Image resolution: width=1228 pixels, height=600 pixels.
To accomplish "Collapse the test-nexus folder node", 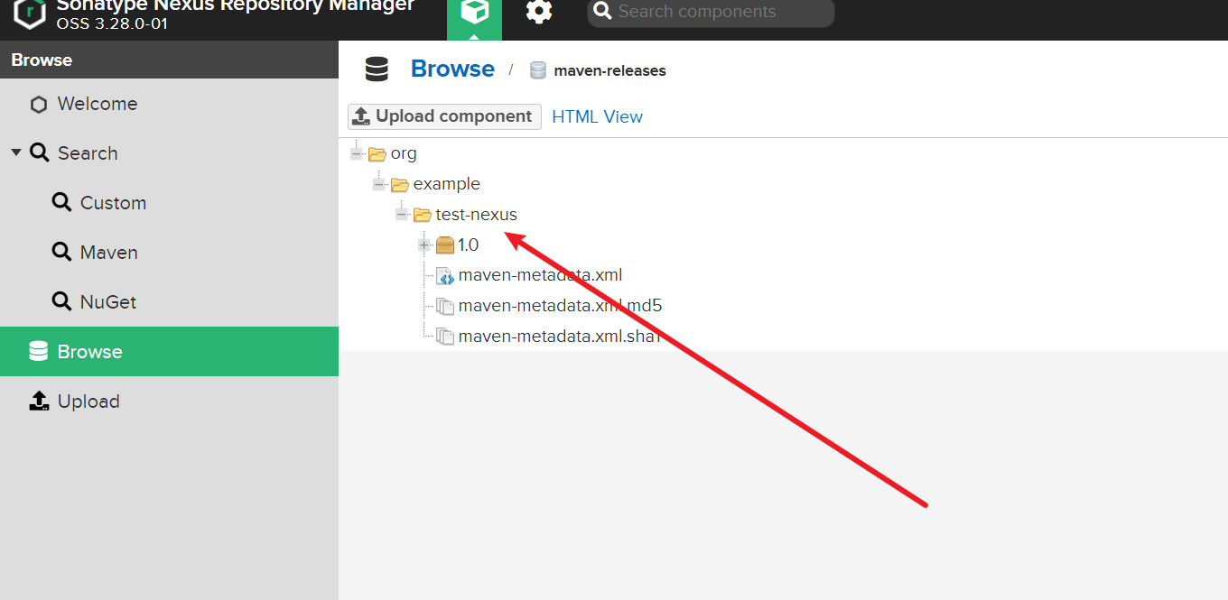I will pos(402,215).
